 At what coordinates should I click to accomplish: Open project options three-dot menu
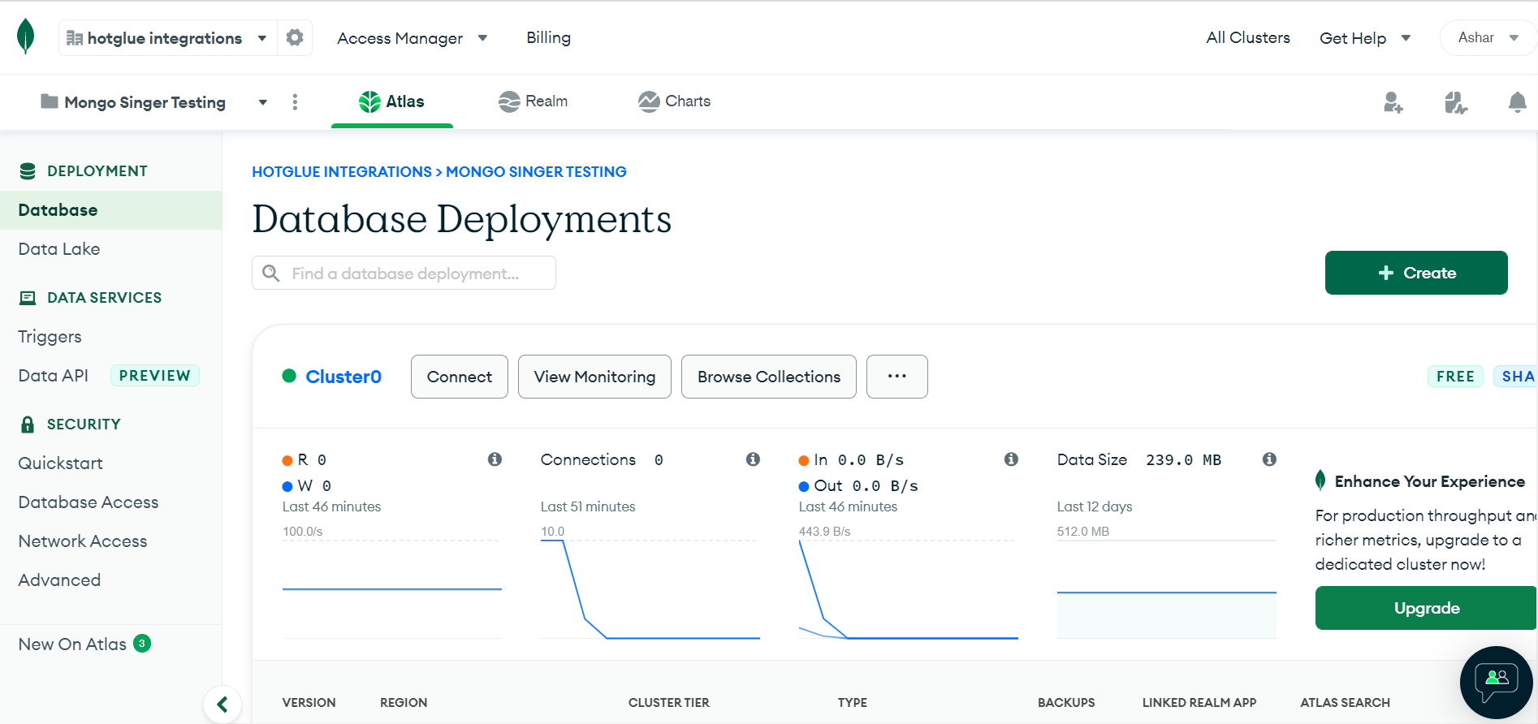295,101
